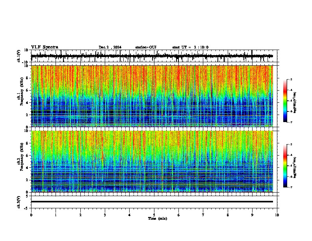Click the ch.2 'Frequency (kHz)' axis label

click(x=22, y=157)
